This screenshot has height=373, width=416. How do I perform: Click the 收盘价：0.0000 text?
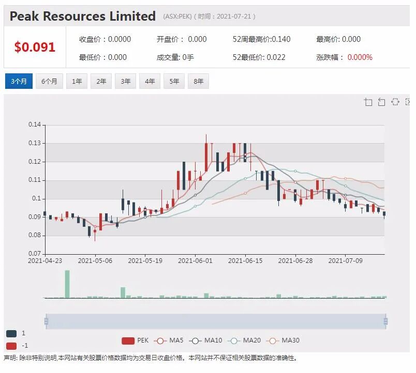coord(105,39)
